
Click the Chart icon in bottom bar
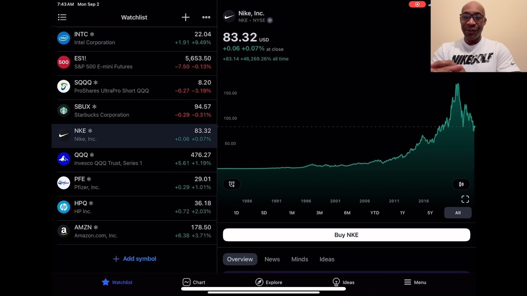click(187, 282)
